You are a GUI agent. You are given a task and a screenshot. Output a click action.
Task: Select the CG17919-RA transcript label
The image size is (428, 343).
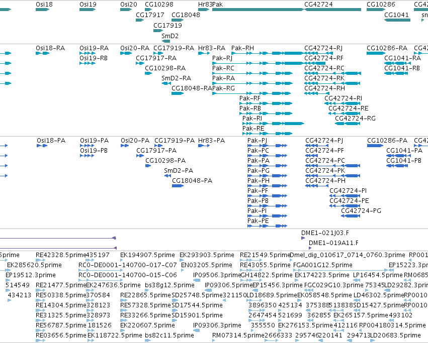point(174,48)
